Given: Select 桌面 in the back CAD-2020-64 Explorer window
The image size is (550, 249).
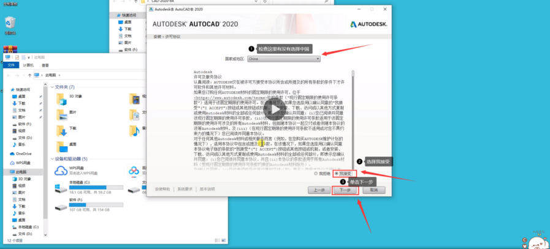Looking at the screenshot, I should pyautogui.click(x=125, y=22).
